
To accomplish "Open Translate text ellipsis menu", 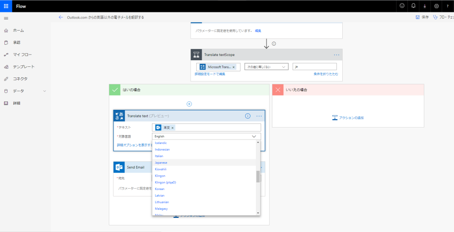I will (x=259, y=116).
